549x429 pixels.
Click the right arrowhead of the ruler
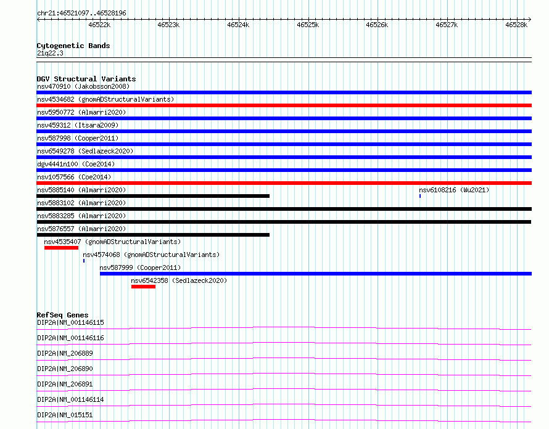[530, 20]
